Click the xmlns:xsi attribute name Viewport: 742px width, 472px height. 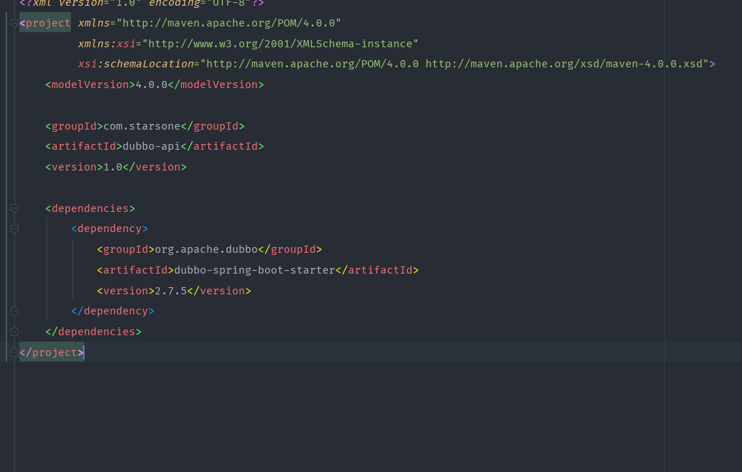[x=107, y=44]
